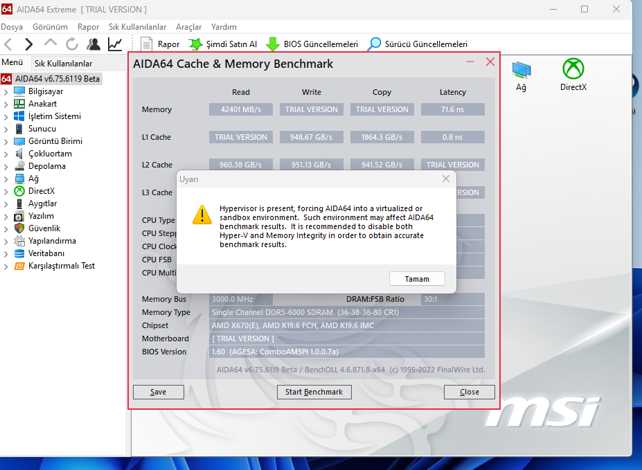
Task: Open the Sık Kullanılanlar menu
Action: pyautogui.click(x=137, y=27)
